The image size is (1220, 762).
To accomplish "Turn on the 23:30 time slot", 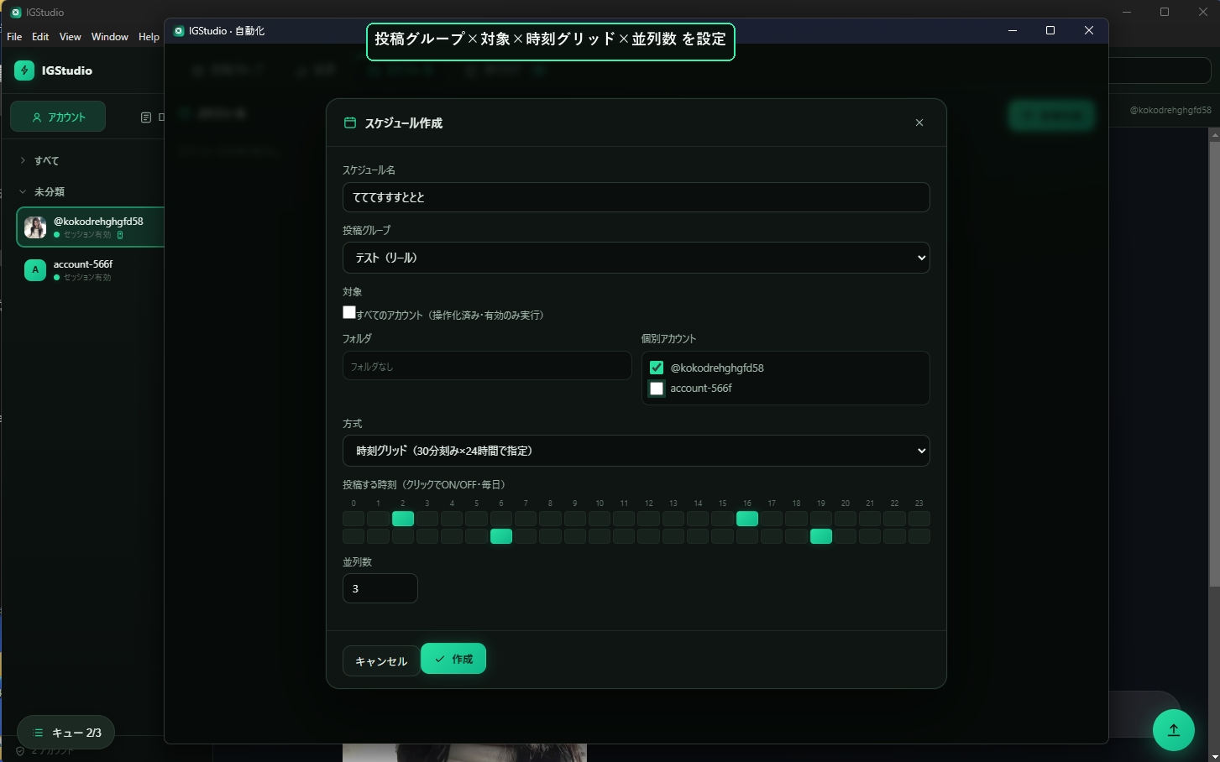I will [x=919, y=536].
